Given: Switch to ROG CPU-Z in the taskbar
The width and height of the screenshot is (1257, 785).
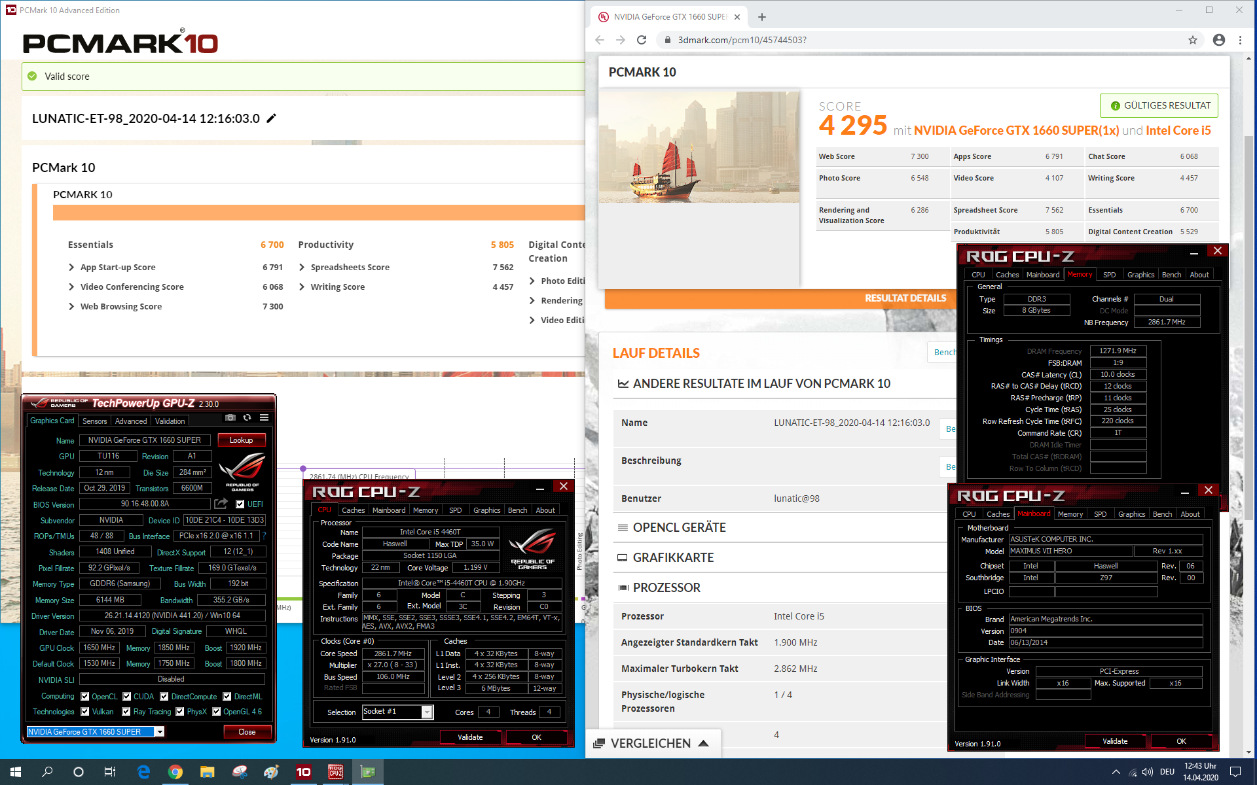Looking at the screenshot, I should coord(335,772).
